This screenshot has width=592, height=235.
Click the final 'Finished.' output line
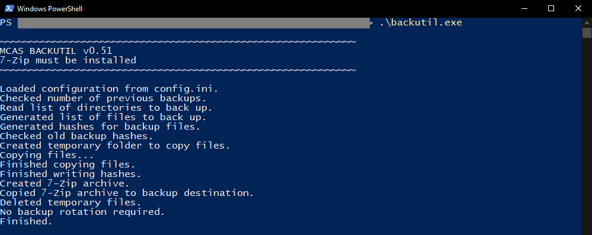coord(26,221)
